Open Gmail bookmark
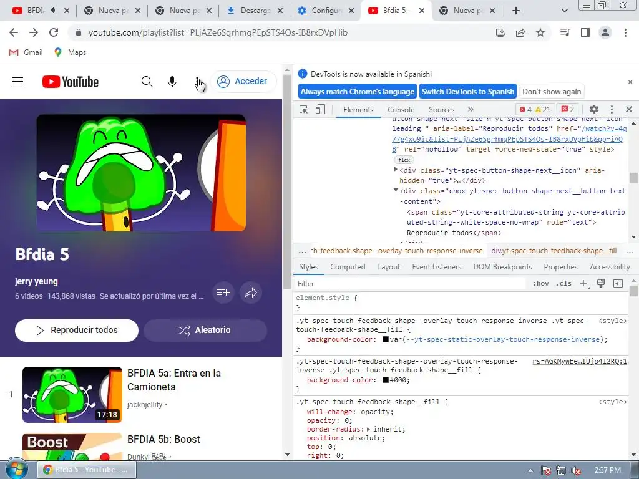Screen dimensions: 639x479 pyautogui.click(x=26, y=52)
